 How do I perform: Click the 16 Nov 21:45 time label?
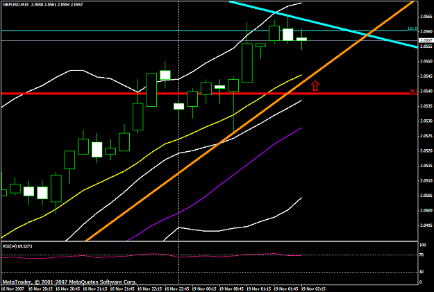[x=122, y=289]
